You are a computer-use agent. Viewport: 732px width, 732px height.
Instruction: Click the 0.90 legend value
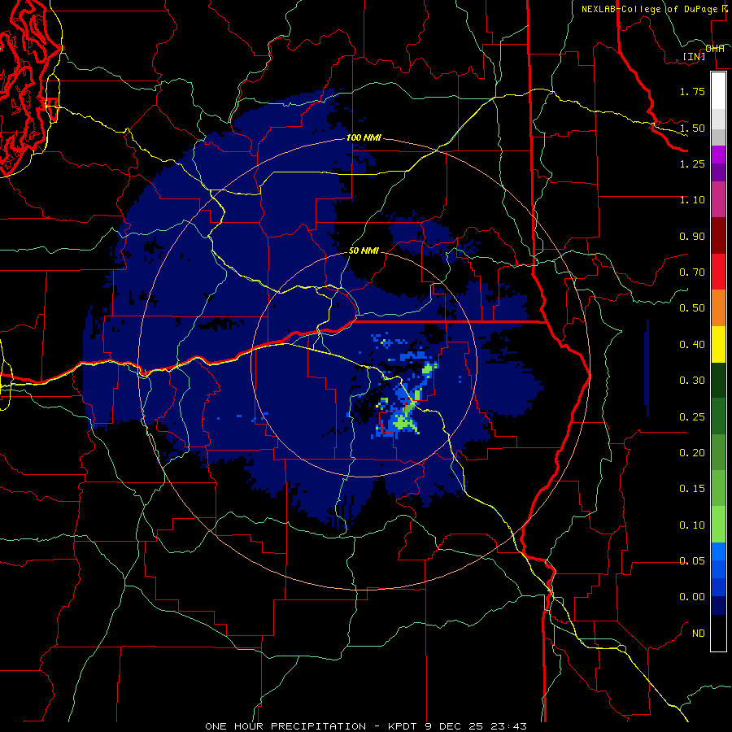click(692, 236)
